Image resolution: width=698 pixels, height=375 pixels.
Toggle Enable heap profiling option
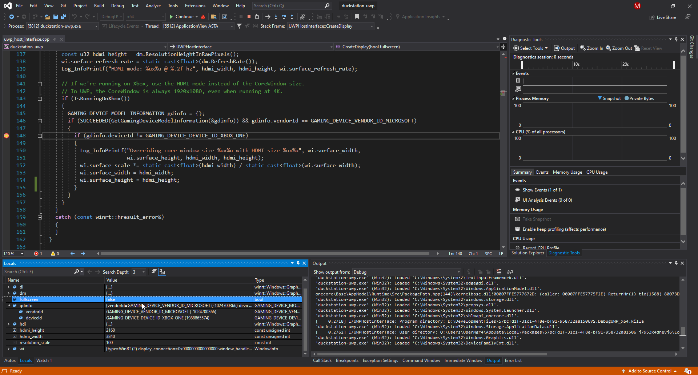pos(564,229)
